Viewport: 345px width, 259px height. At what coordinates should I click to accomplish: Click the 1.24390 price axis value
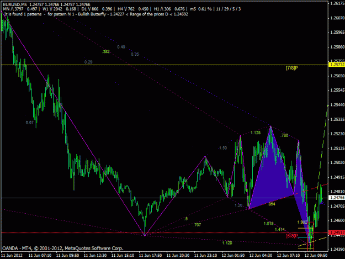coord(337,250)
